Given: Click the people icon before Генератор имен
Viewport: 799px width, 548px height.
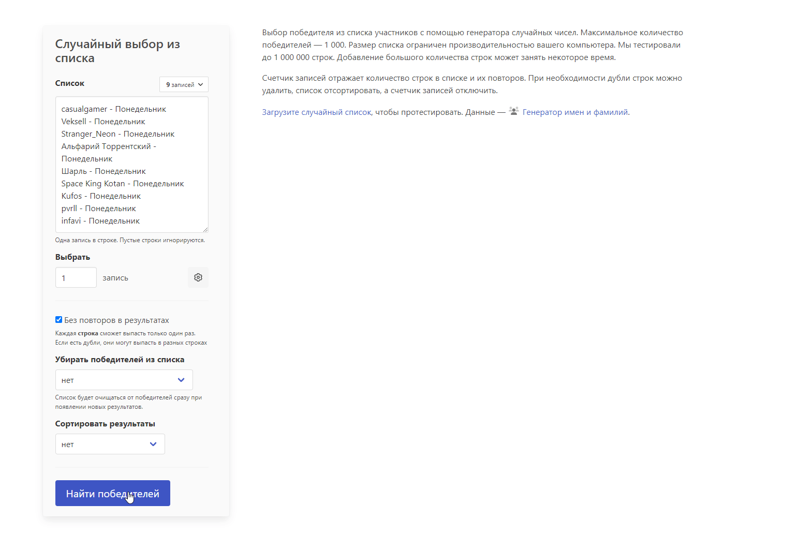Looking at the screenshot, I should [x=513, y=111].
